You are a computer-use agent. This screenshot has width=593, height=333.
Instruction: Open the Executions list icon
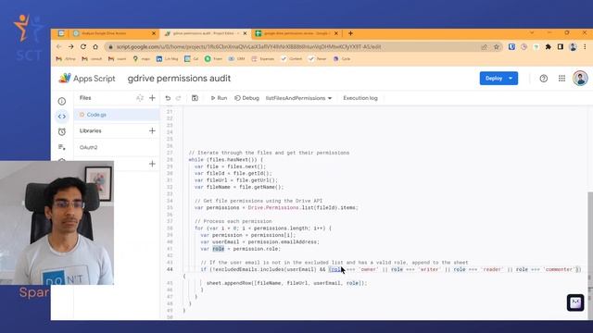62,147
